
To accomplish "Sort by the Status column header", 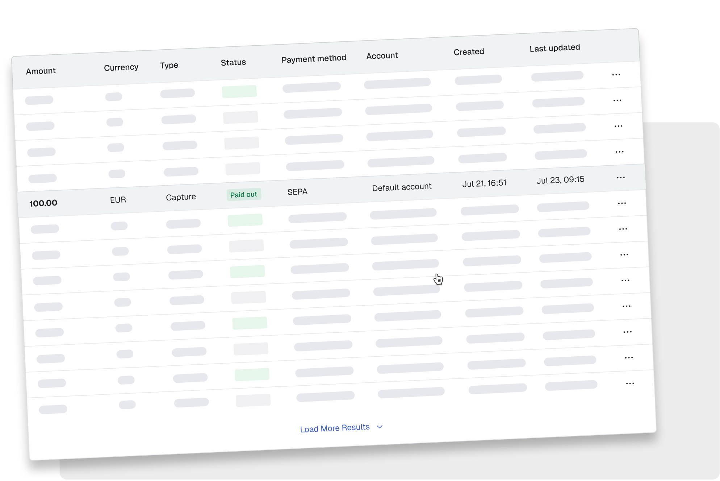I will point(233,62).
